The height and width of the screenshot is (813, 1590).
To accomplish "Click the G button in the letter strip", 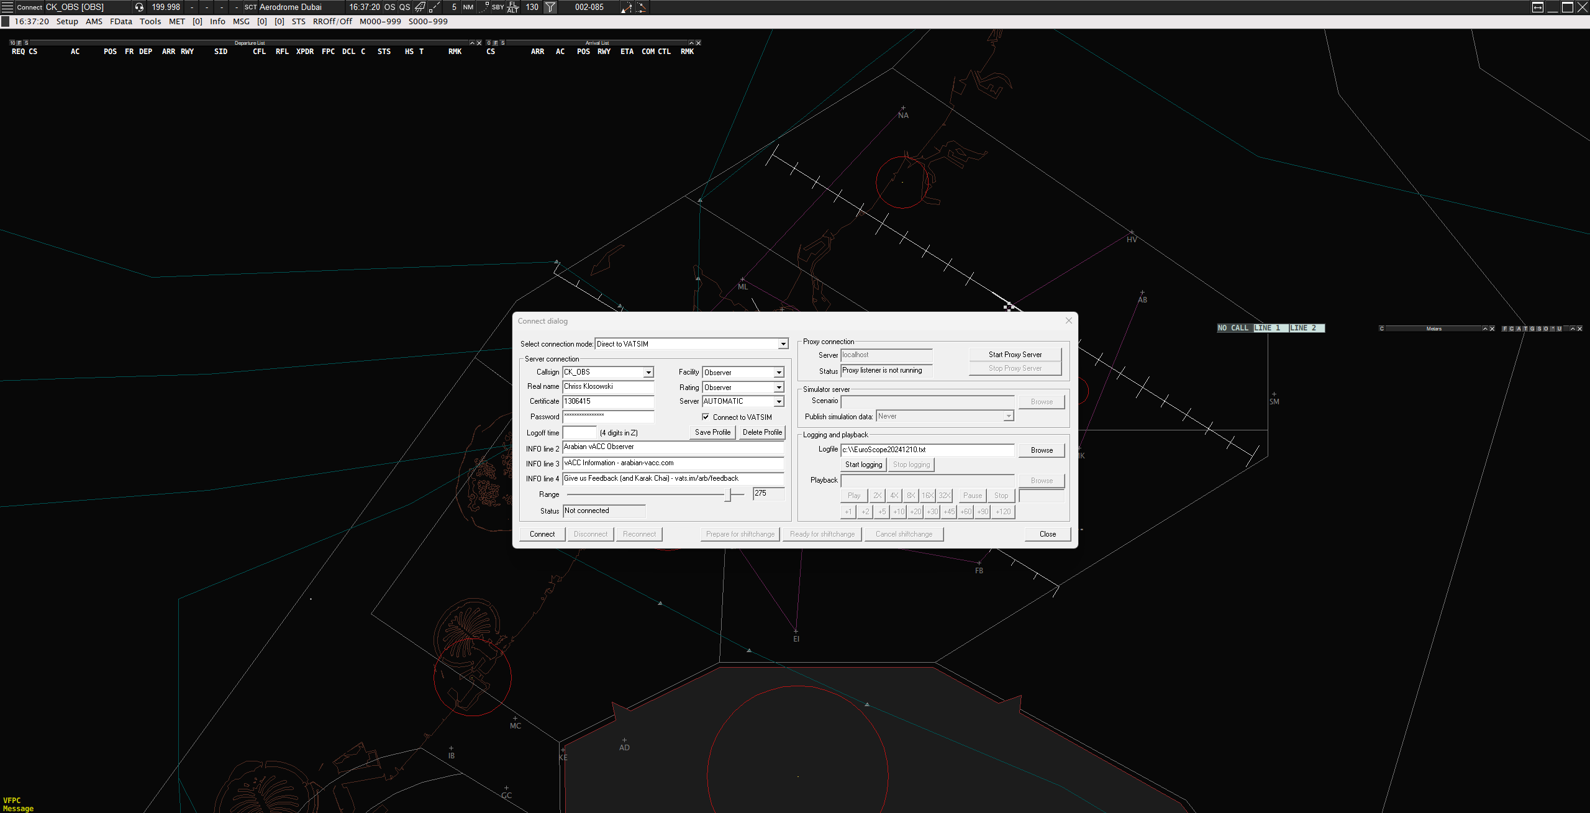I will (1532, 329).
